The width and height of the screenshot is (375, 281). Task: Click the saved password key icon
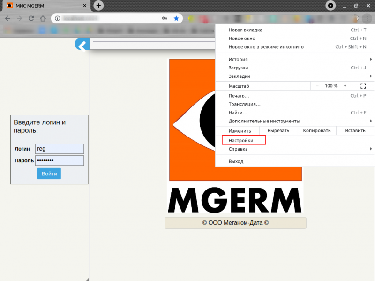165,18
